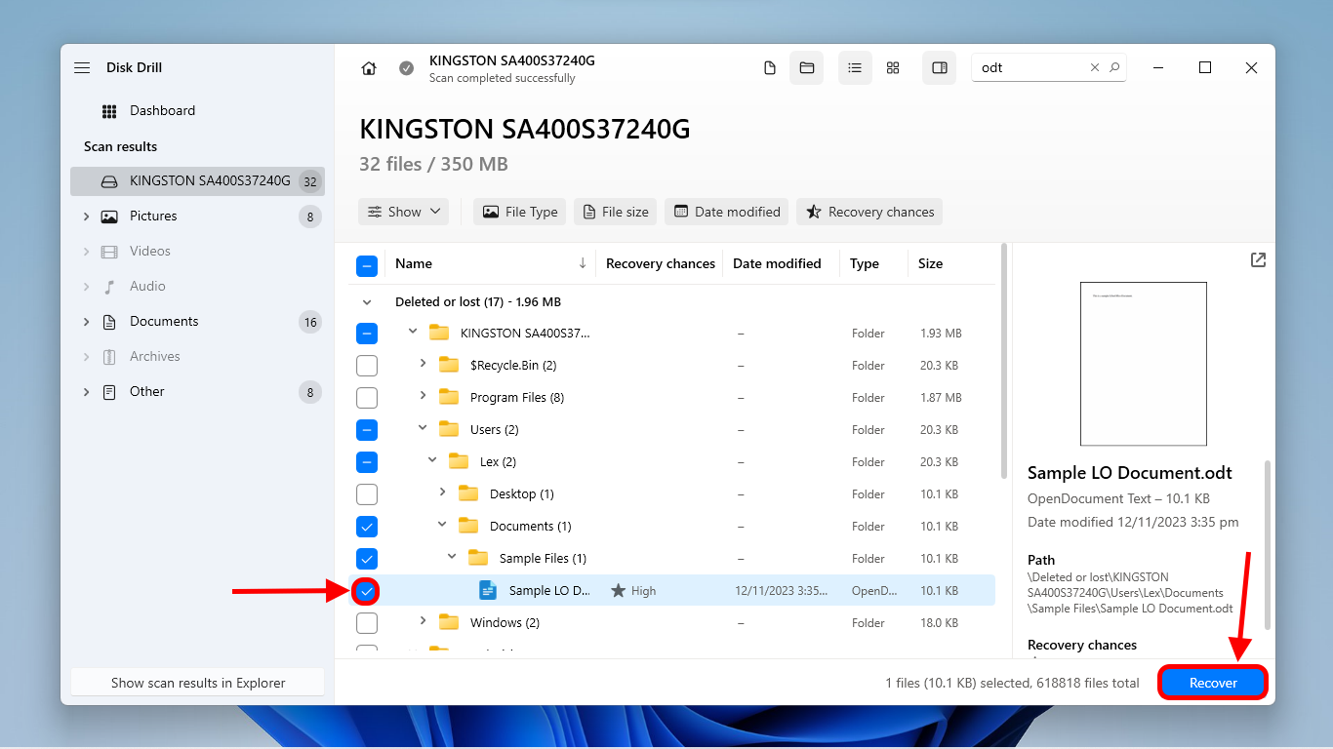The width and height of the screenshot is (1333, 749).
Task: Click the Documents category icon
Action: (109, 322)
